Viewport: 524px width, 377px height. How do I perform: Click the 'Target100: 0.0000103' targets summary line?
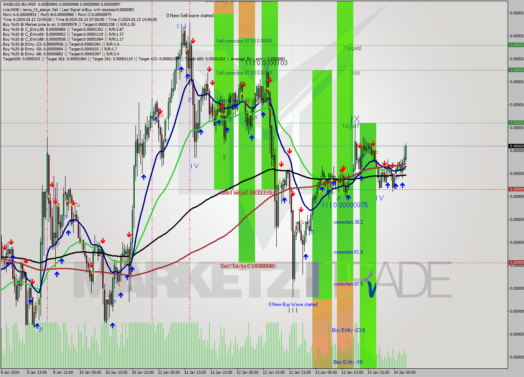coord(144,59)
